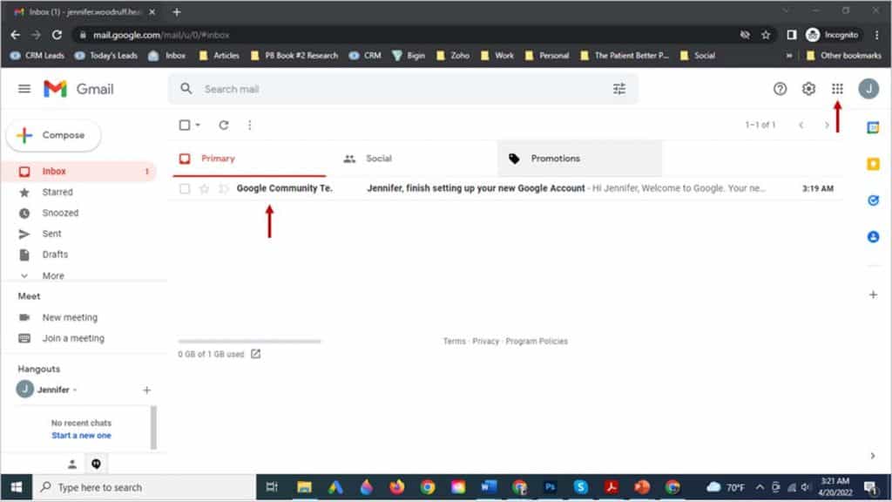The width and height of the screenshot is (892, 502).
Task: Refresh the inbox with the refresh icon
Action: [x=224, y=125]
